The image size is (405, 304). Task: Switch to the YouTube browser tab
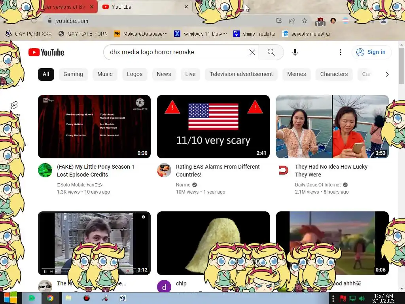[146, 7]
